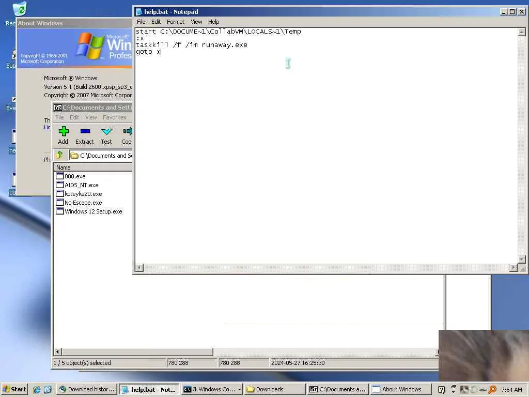Open Notepad File menu
529x397 pixels.
(x=141, y=22)
